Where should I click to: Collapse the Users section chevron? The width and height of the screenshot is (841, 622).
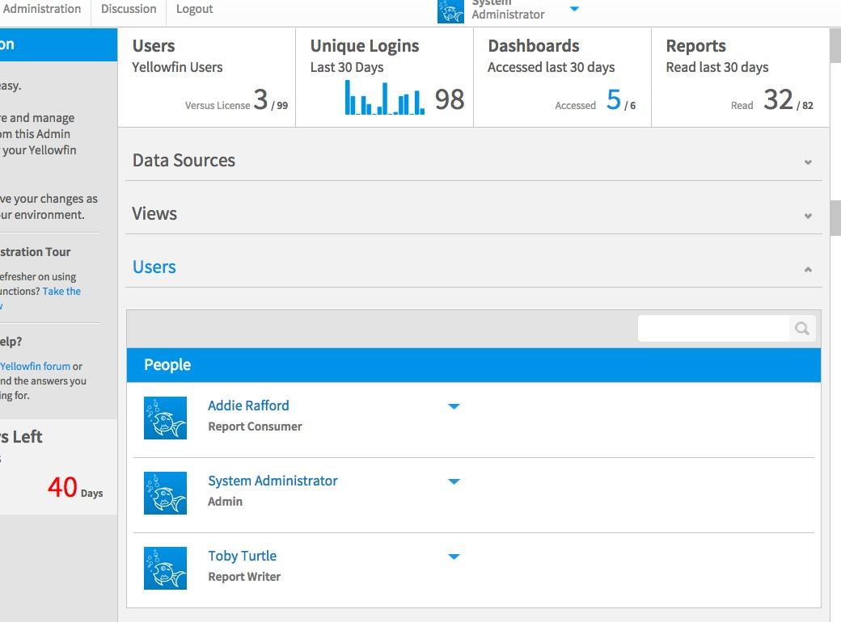click(x=808, y=269)
